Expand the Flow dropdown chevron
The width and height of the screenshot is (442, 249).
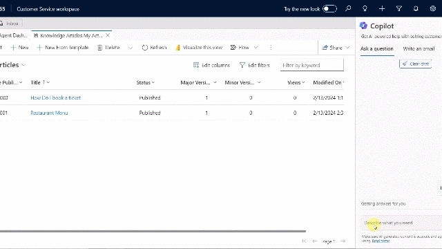tap(256, 48)
